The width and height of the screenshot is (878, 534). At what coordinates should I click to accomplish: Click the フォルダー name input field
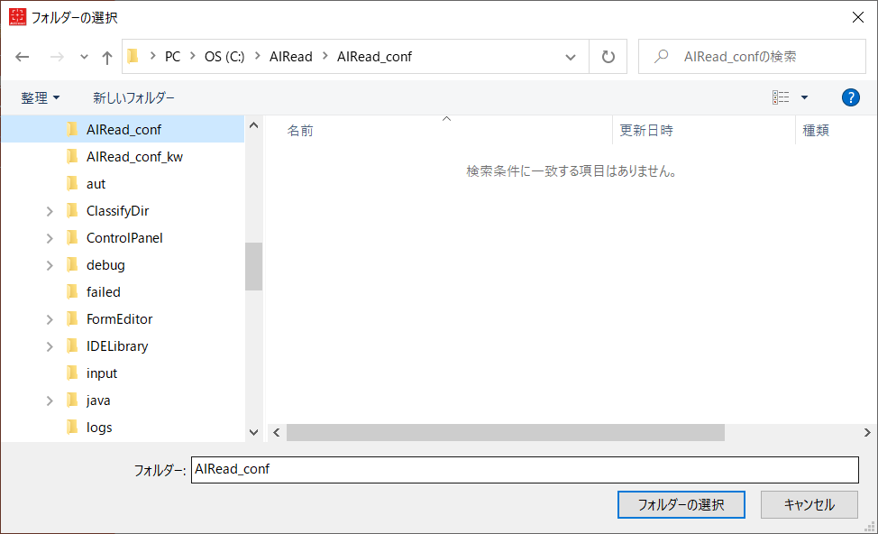coord(525,470)
